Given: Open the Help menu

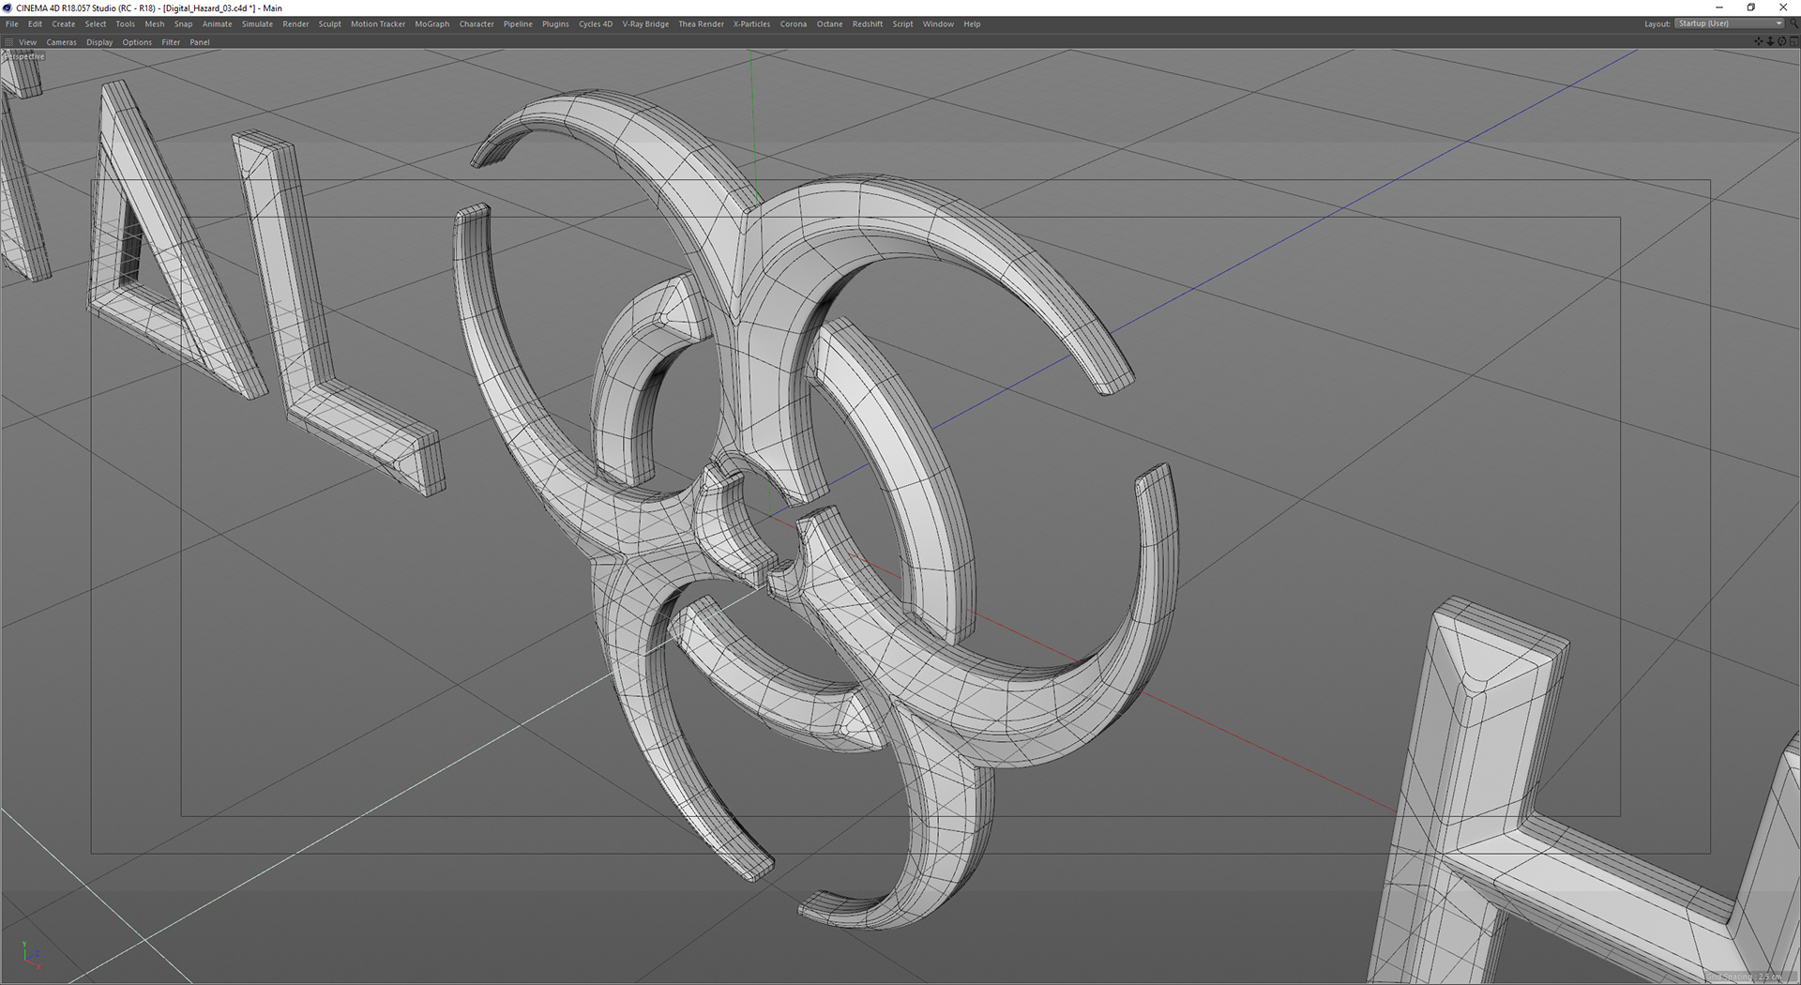Looking at the screenshot, I should click(972, 24).
